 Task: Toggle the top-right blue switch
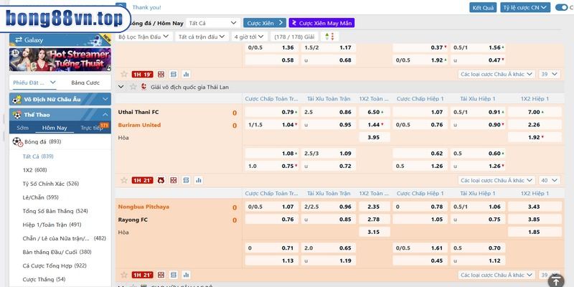click(561, 7)
